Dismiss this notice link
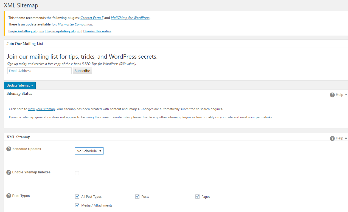 click(97, 31)
